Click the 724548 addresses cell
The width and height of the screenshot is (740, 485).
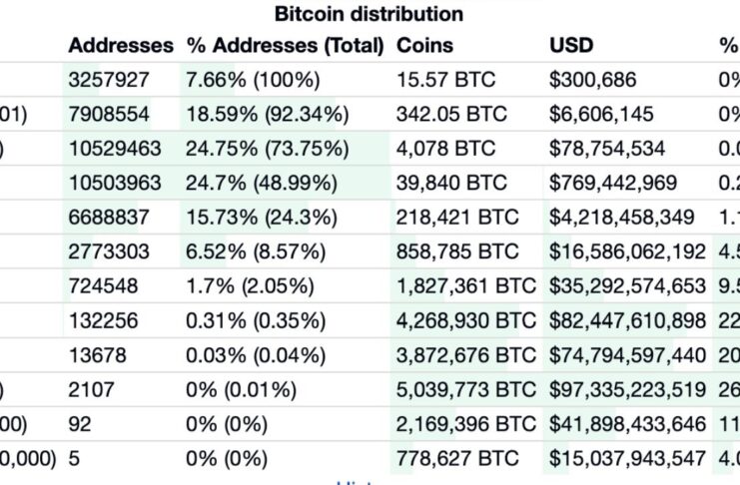click(104, 286)
